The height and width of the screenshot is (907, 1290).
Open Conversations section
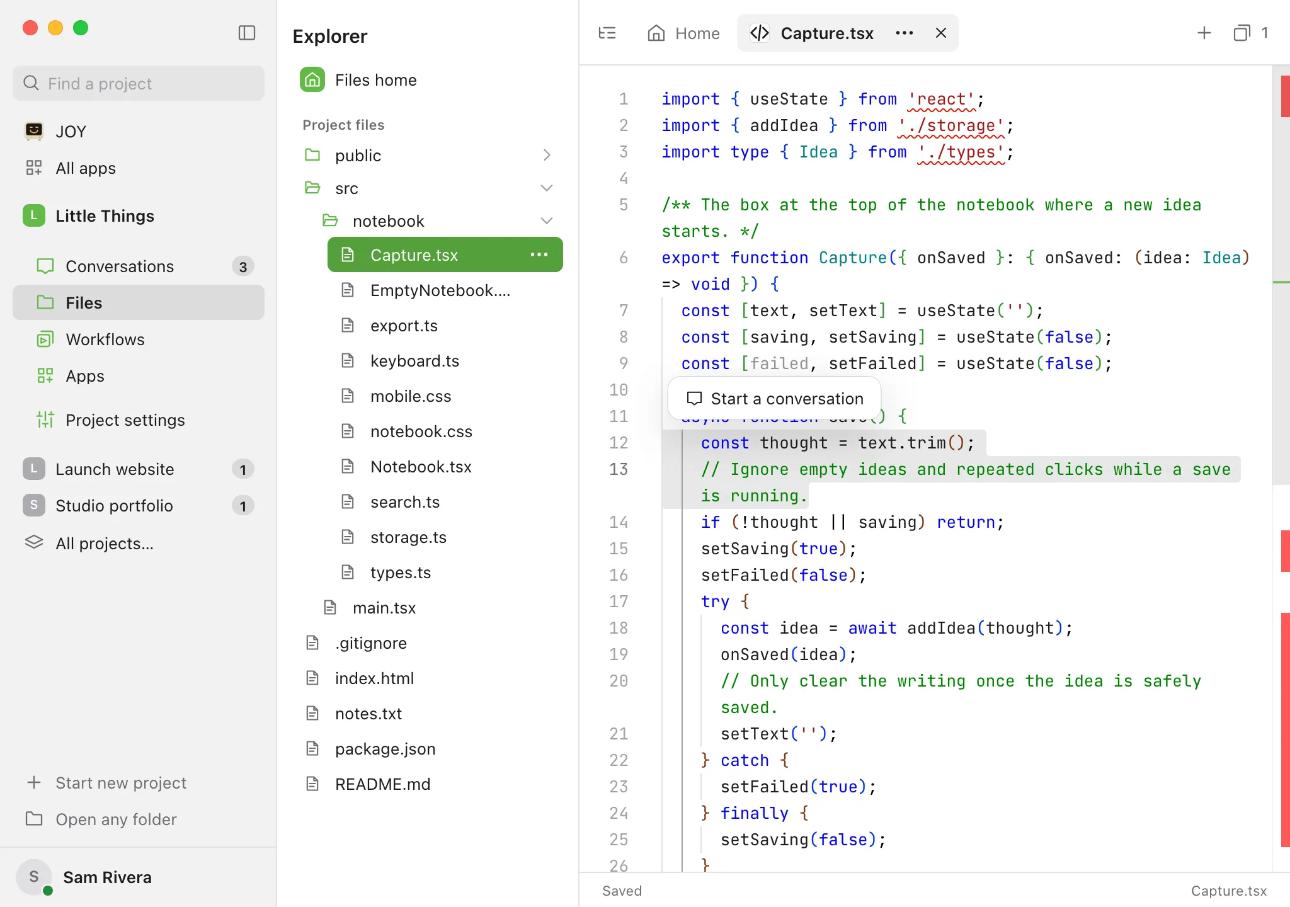(x=139, y=266)
